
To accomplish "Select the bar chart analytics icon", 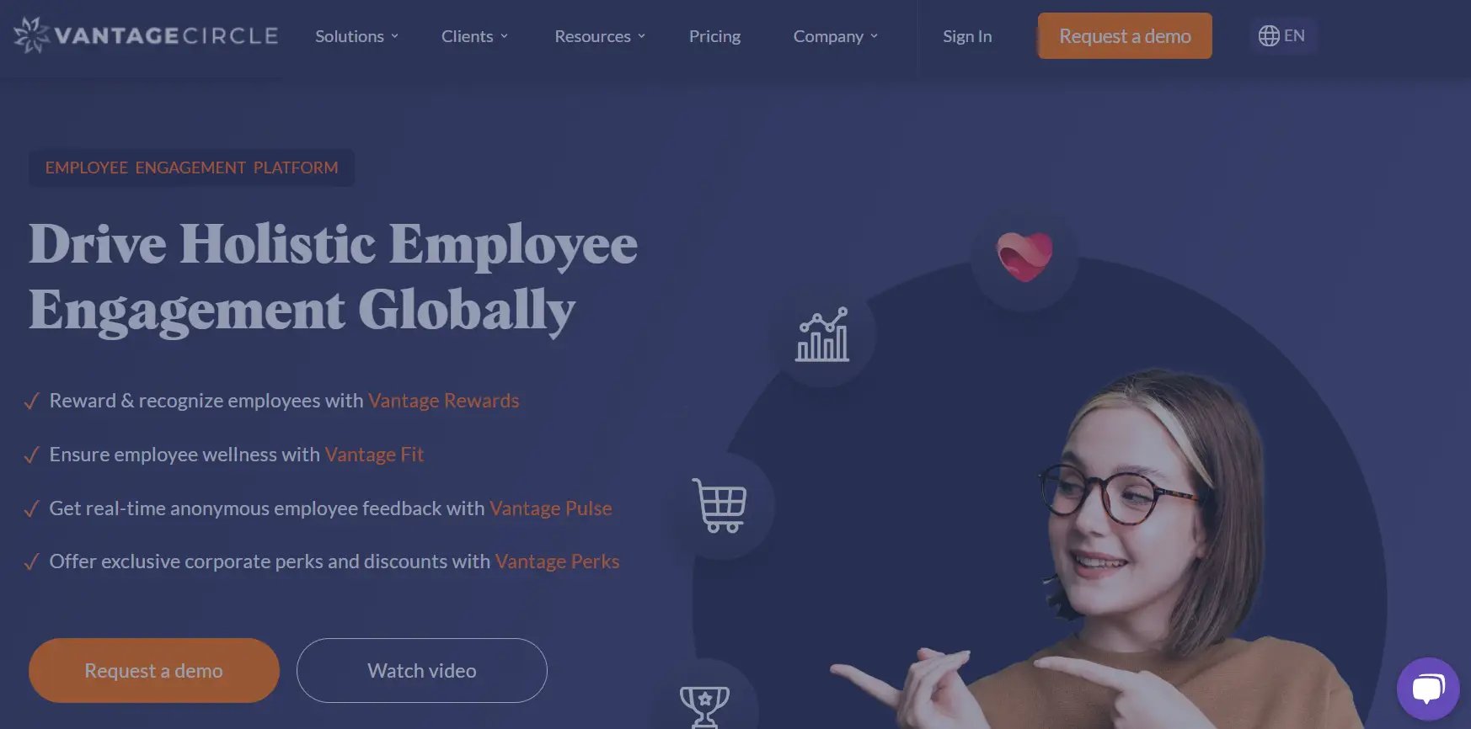I will tap(822, 335).
